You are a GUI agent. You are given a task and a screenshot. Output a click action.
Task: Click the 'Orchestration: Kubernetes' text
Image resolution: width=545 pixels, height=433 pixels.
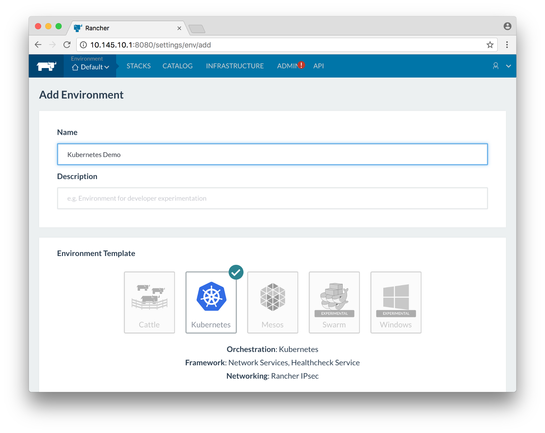272,349
